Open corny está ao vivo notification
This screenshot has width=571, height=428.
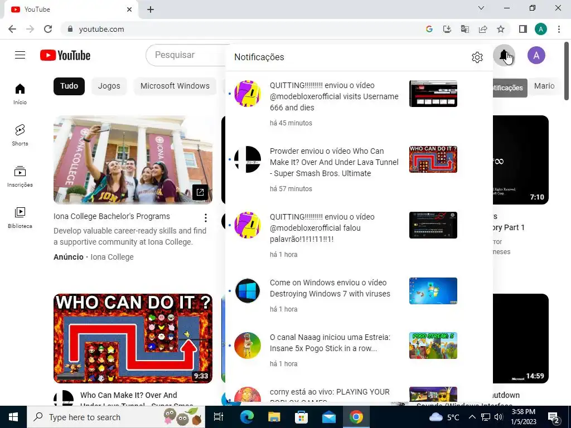tap(330, 395)
